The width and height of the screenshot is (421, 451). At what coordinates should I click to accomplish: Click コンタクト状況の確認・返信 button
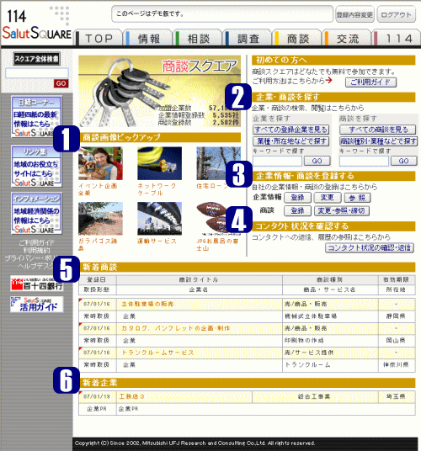pos(370,247)
